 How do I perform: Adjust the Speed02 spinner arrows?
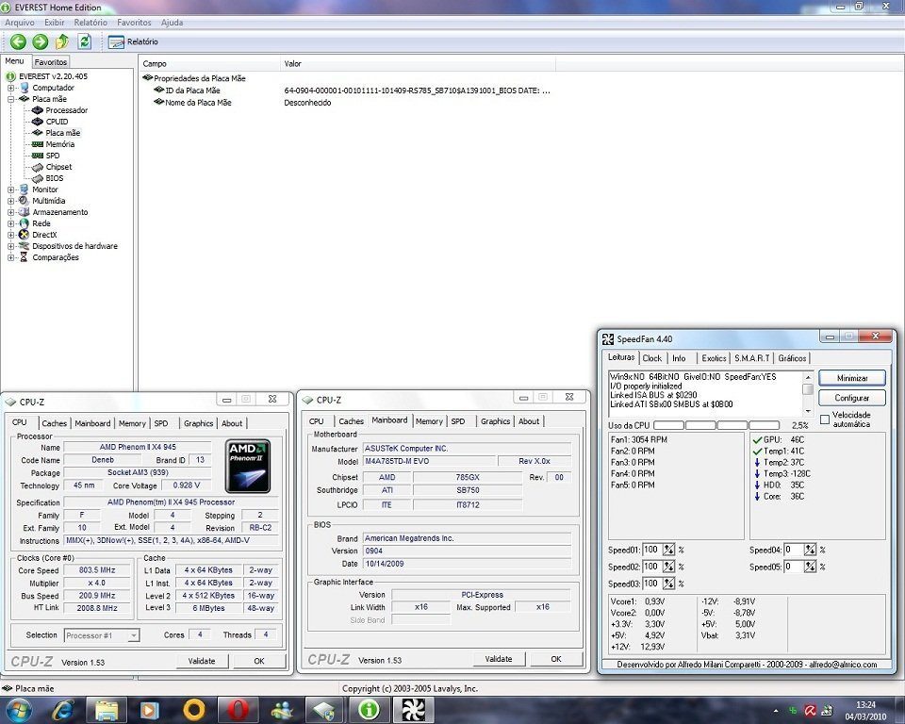point(668,567)
